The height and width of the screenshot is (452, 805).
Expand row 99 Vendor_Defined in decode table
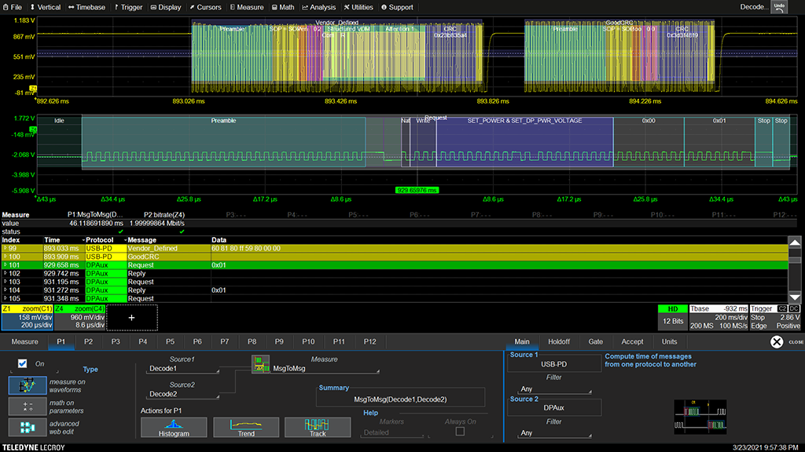point(5,248)
